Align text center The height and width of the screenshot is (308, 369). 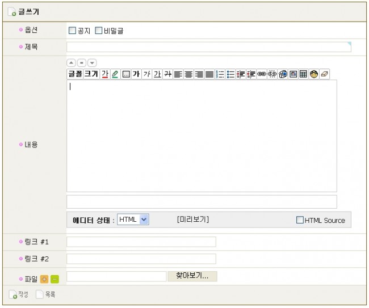188,74
